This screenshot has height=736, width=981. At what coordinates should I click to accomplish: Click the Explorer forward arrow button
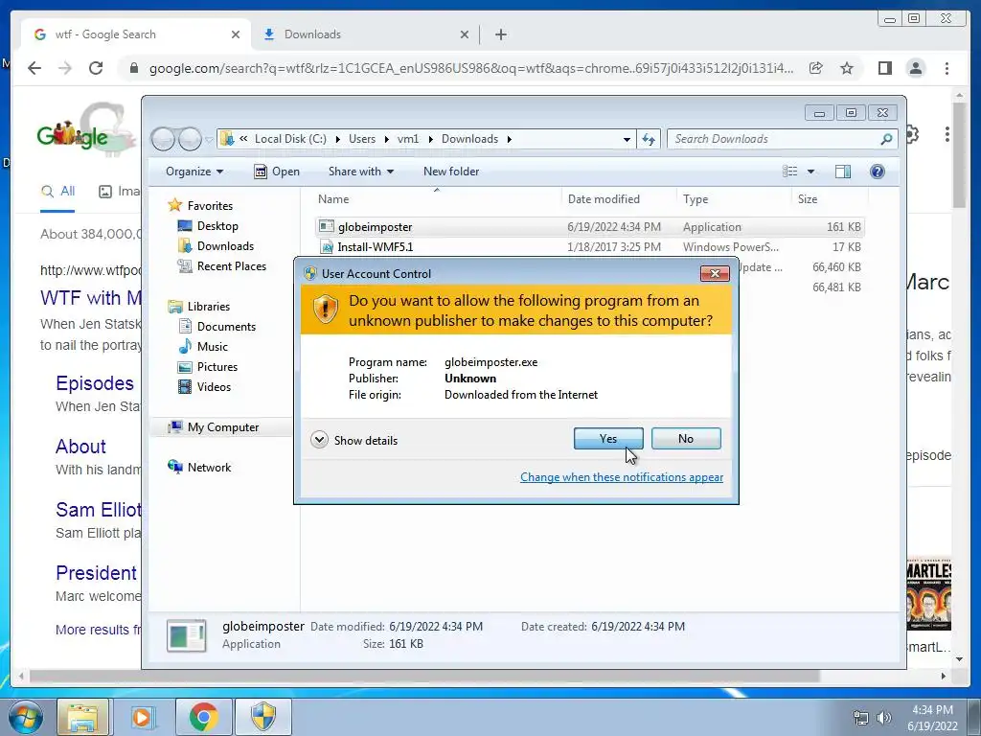click(190, 139)
